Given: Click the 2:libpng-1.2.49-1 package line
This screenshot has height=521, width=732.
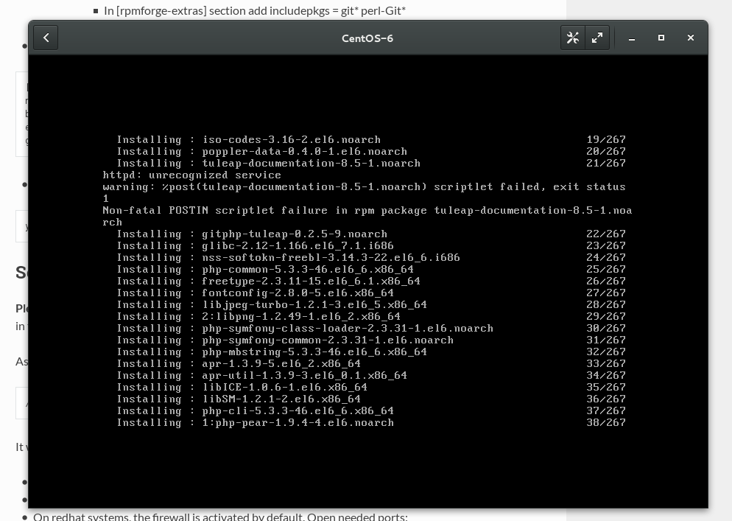Looking at the screenshot, I should (x=371, y=317).
